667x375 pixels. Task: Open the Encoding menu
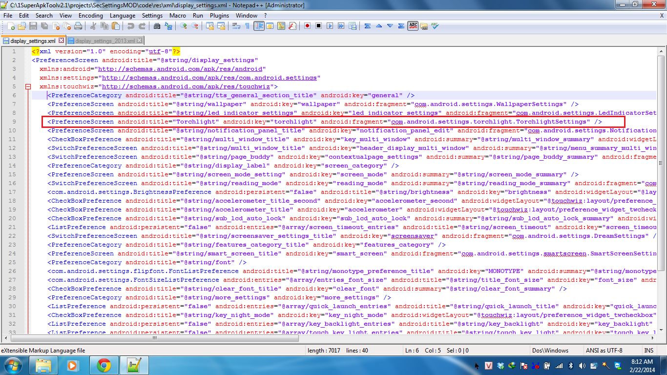(x=90, y=16)
